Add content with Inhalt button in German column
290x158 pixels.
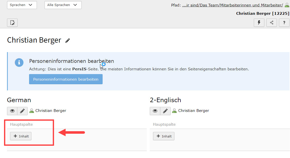21,136
